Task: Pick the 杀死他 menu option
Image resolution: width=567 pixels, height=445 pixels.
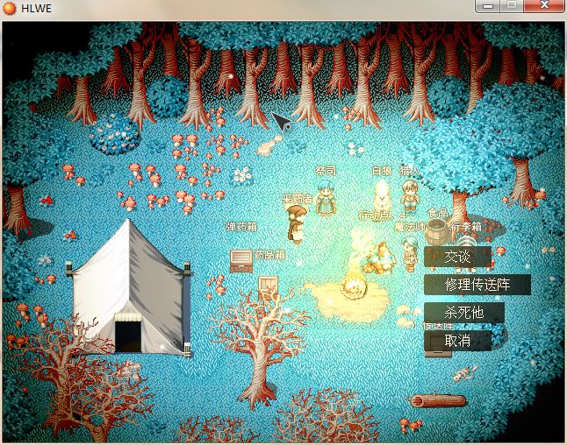Action: 464,312
